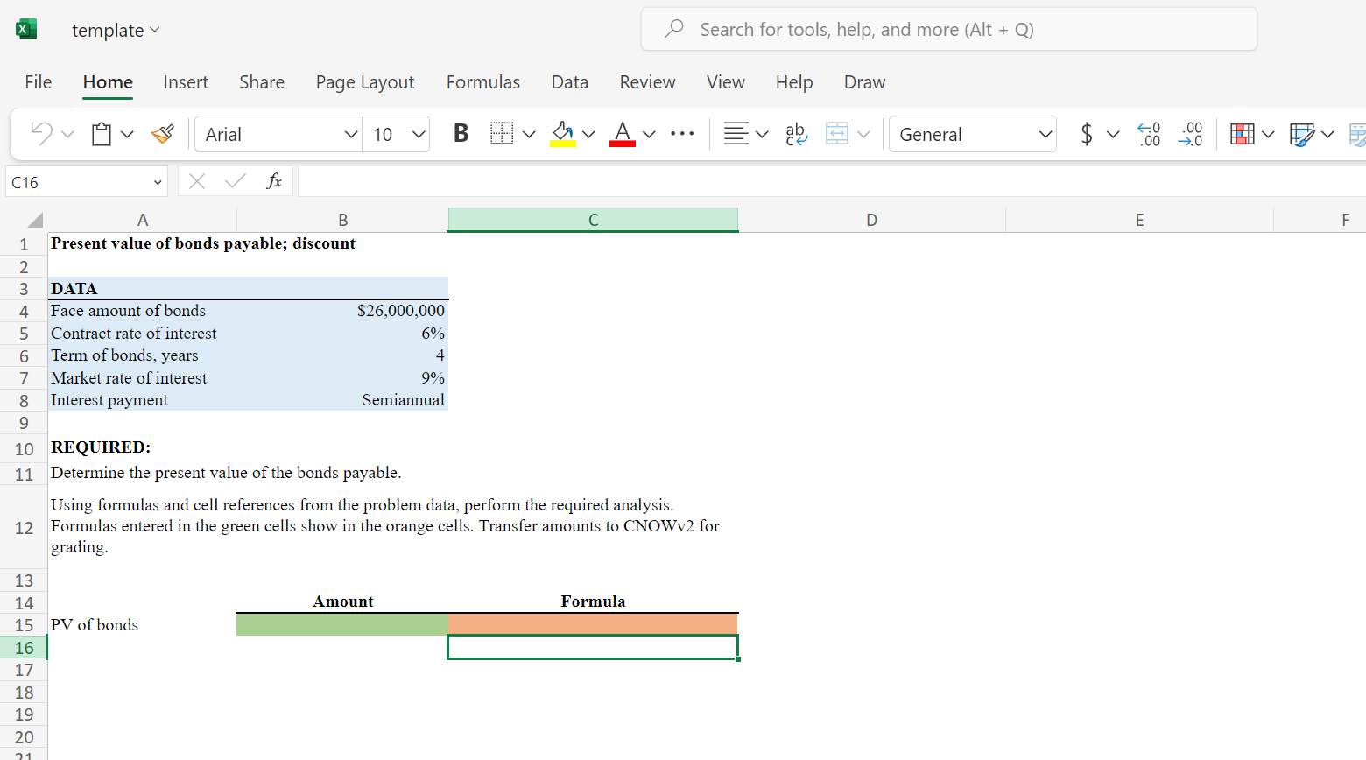The height and width of the screenshot is (760, 1366).
Task: Apply accounting number format with dollar sign
Action: pyautogui.click(x=1086, y=133)
